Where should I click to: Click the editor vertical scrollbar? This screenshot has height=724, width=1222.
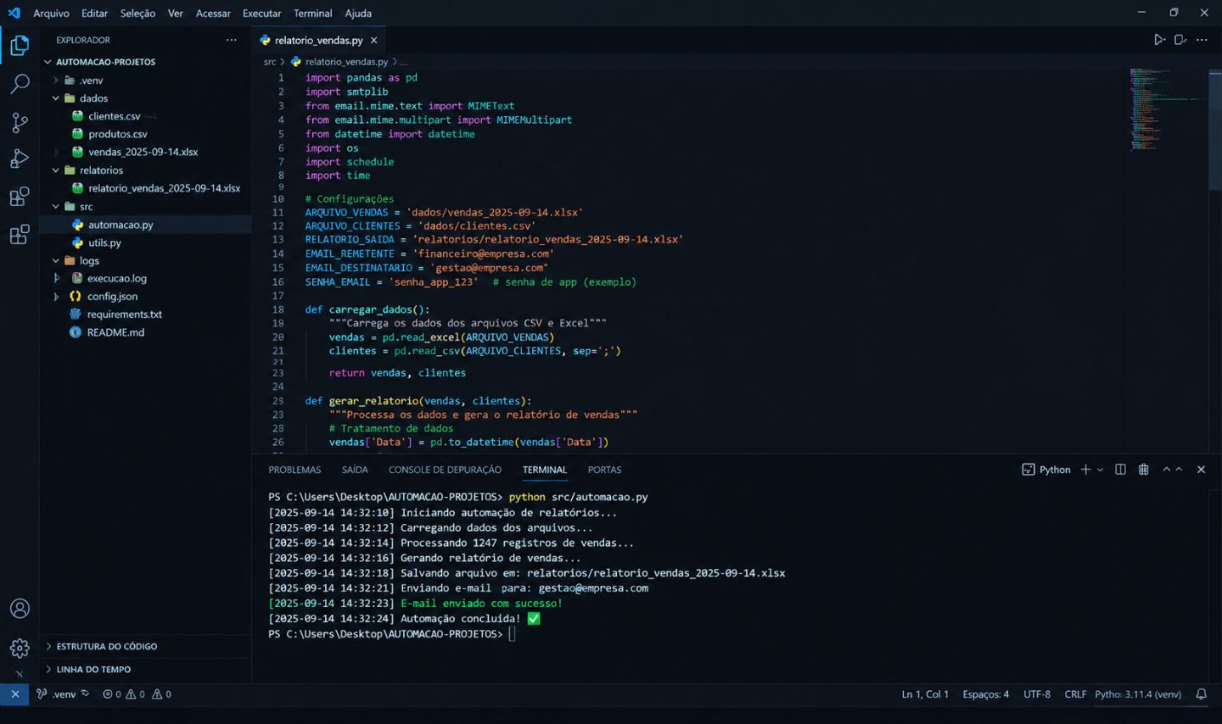click(1214, 129)
